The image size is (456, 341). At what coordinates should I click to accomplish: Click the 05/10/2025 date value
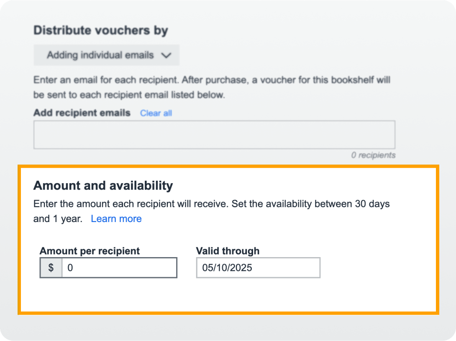(227, 268)
